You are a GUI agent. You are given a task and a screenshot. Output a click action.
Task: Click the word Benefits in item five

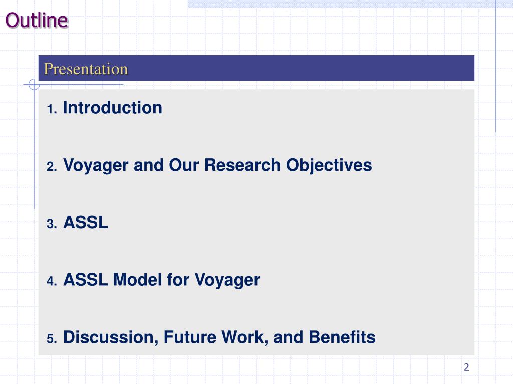coord(342,337)
